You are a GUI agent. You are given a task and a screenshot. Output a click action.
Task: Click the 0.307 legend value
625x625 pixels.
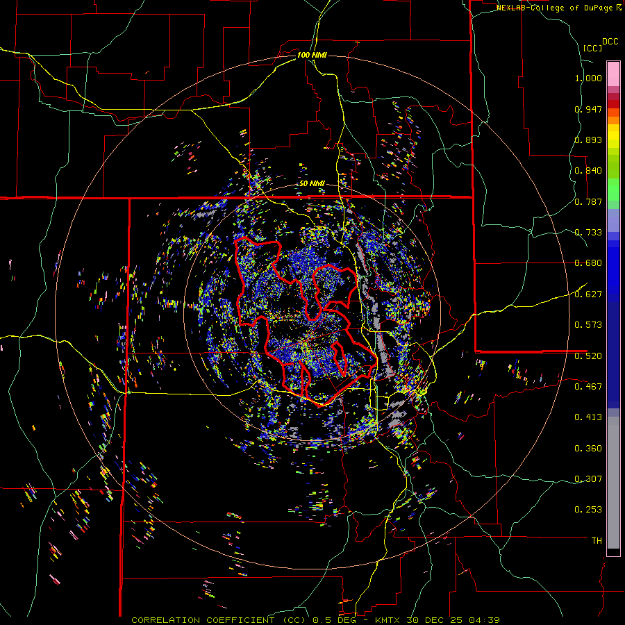click(588, 479)
